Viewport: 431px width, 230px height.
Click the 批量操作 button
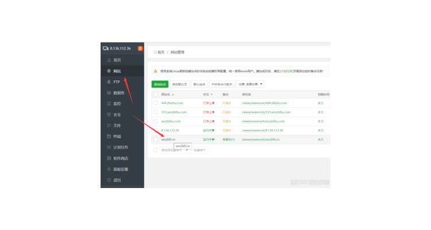click(200, 150)
